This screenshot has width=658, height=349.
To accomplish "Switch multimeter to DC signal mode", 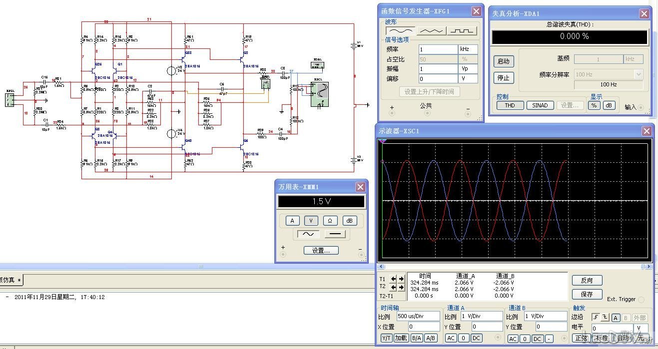I will point(335,234).
